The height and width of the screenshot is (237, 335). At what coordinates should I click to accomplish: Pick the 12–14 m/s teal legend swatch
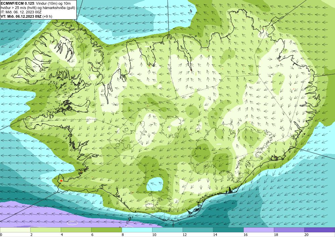(198, 230)
